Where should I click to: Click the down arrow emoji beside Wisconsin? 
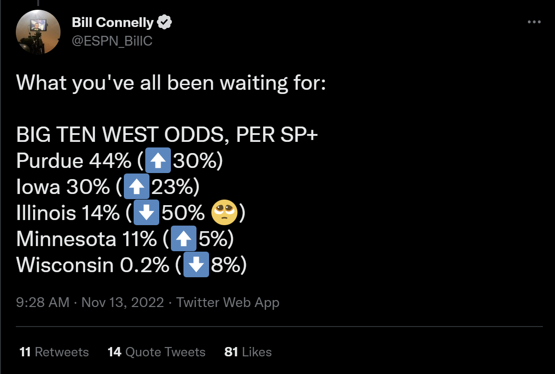point(196,264)
